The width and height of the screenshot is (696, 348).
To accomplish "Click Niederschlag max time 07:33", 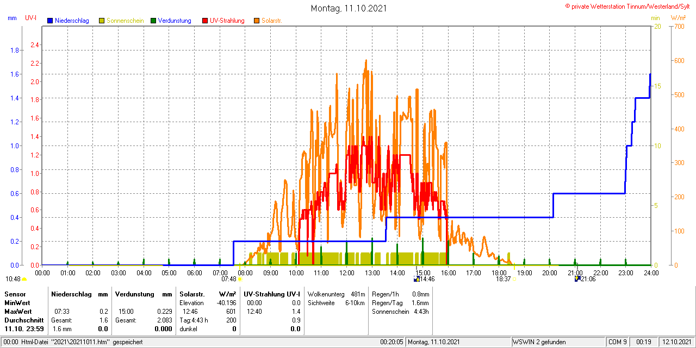I will [x=62, y=312].
